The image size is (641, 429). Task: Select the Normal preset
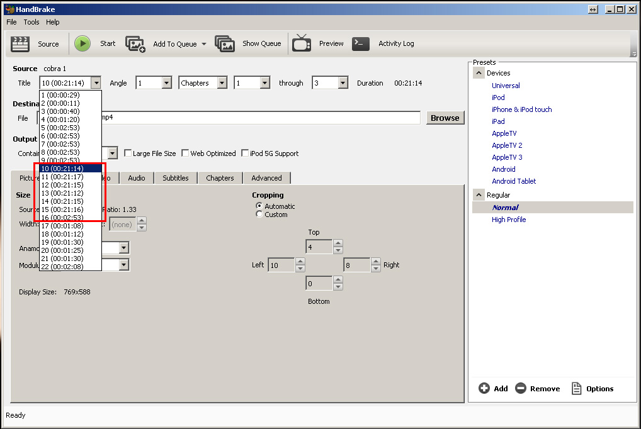(505, 207)
